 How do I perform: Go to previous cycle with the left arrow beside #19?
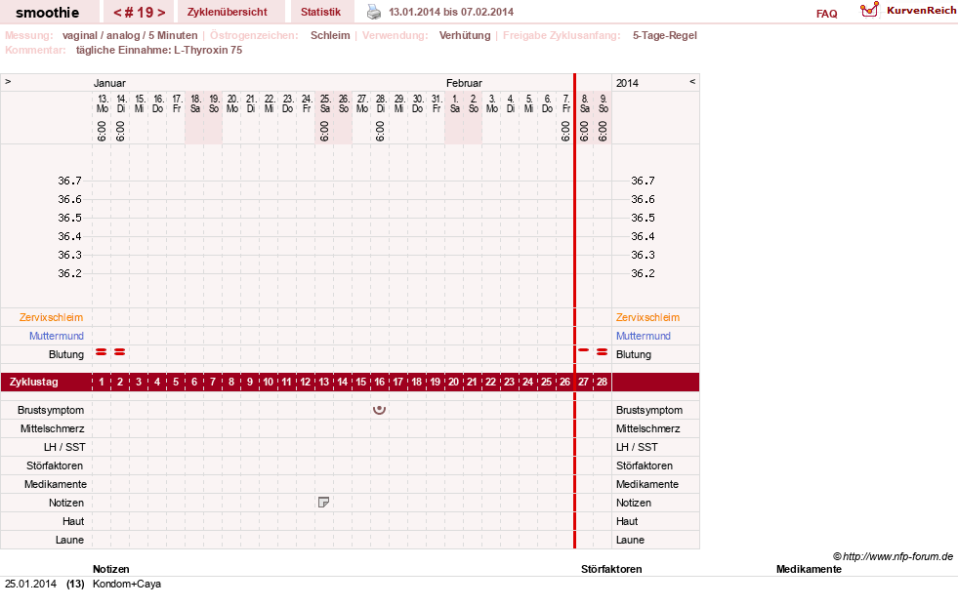(x=117, y=13)
